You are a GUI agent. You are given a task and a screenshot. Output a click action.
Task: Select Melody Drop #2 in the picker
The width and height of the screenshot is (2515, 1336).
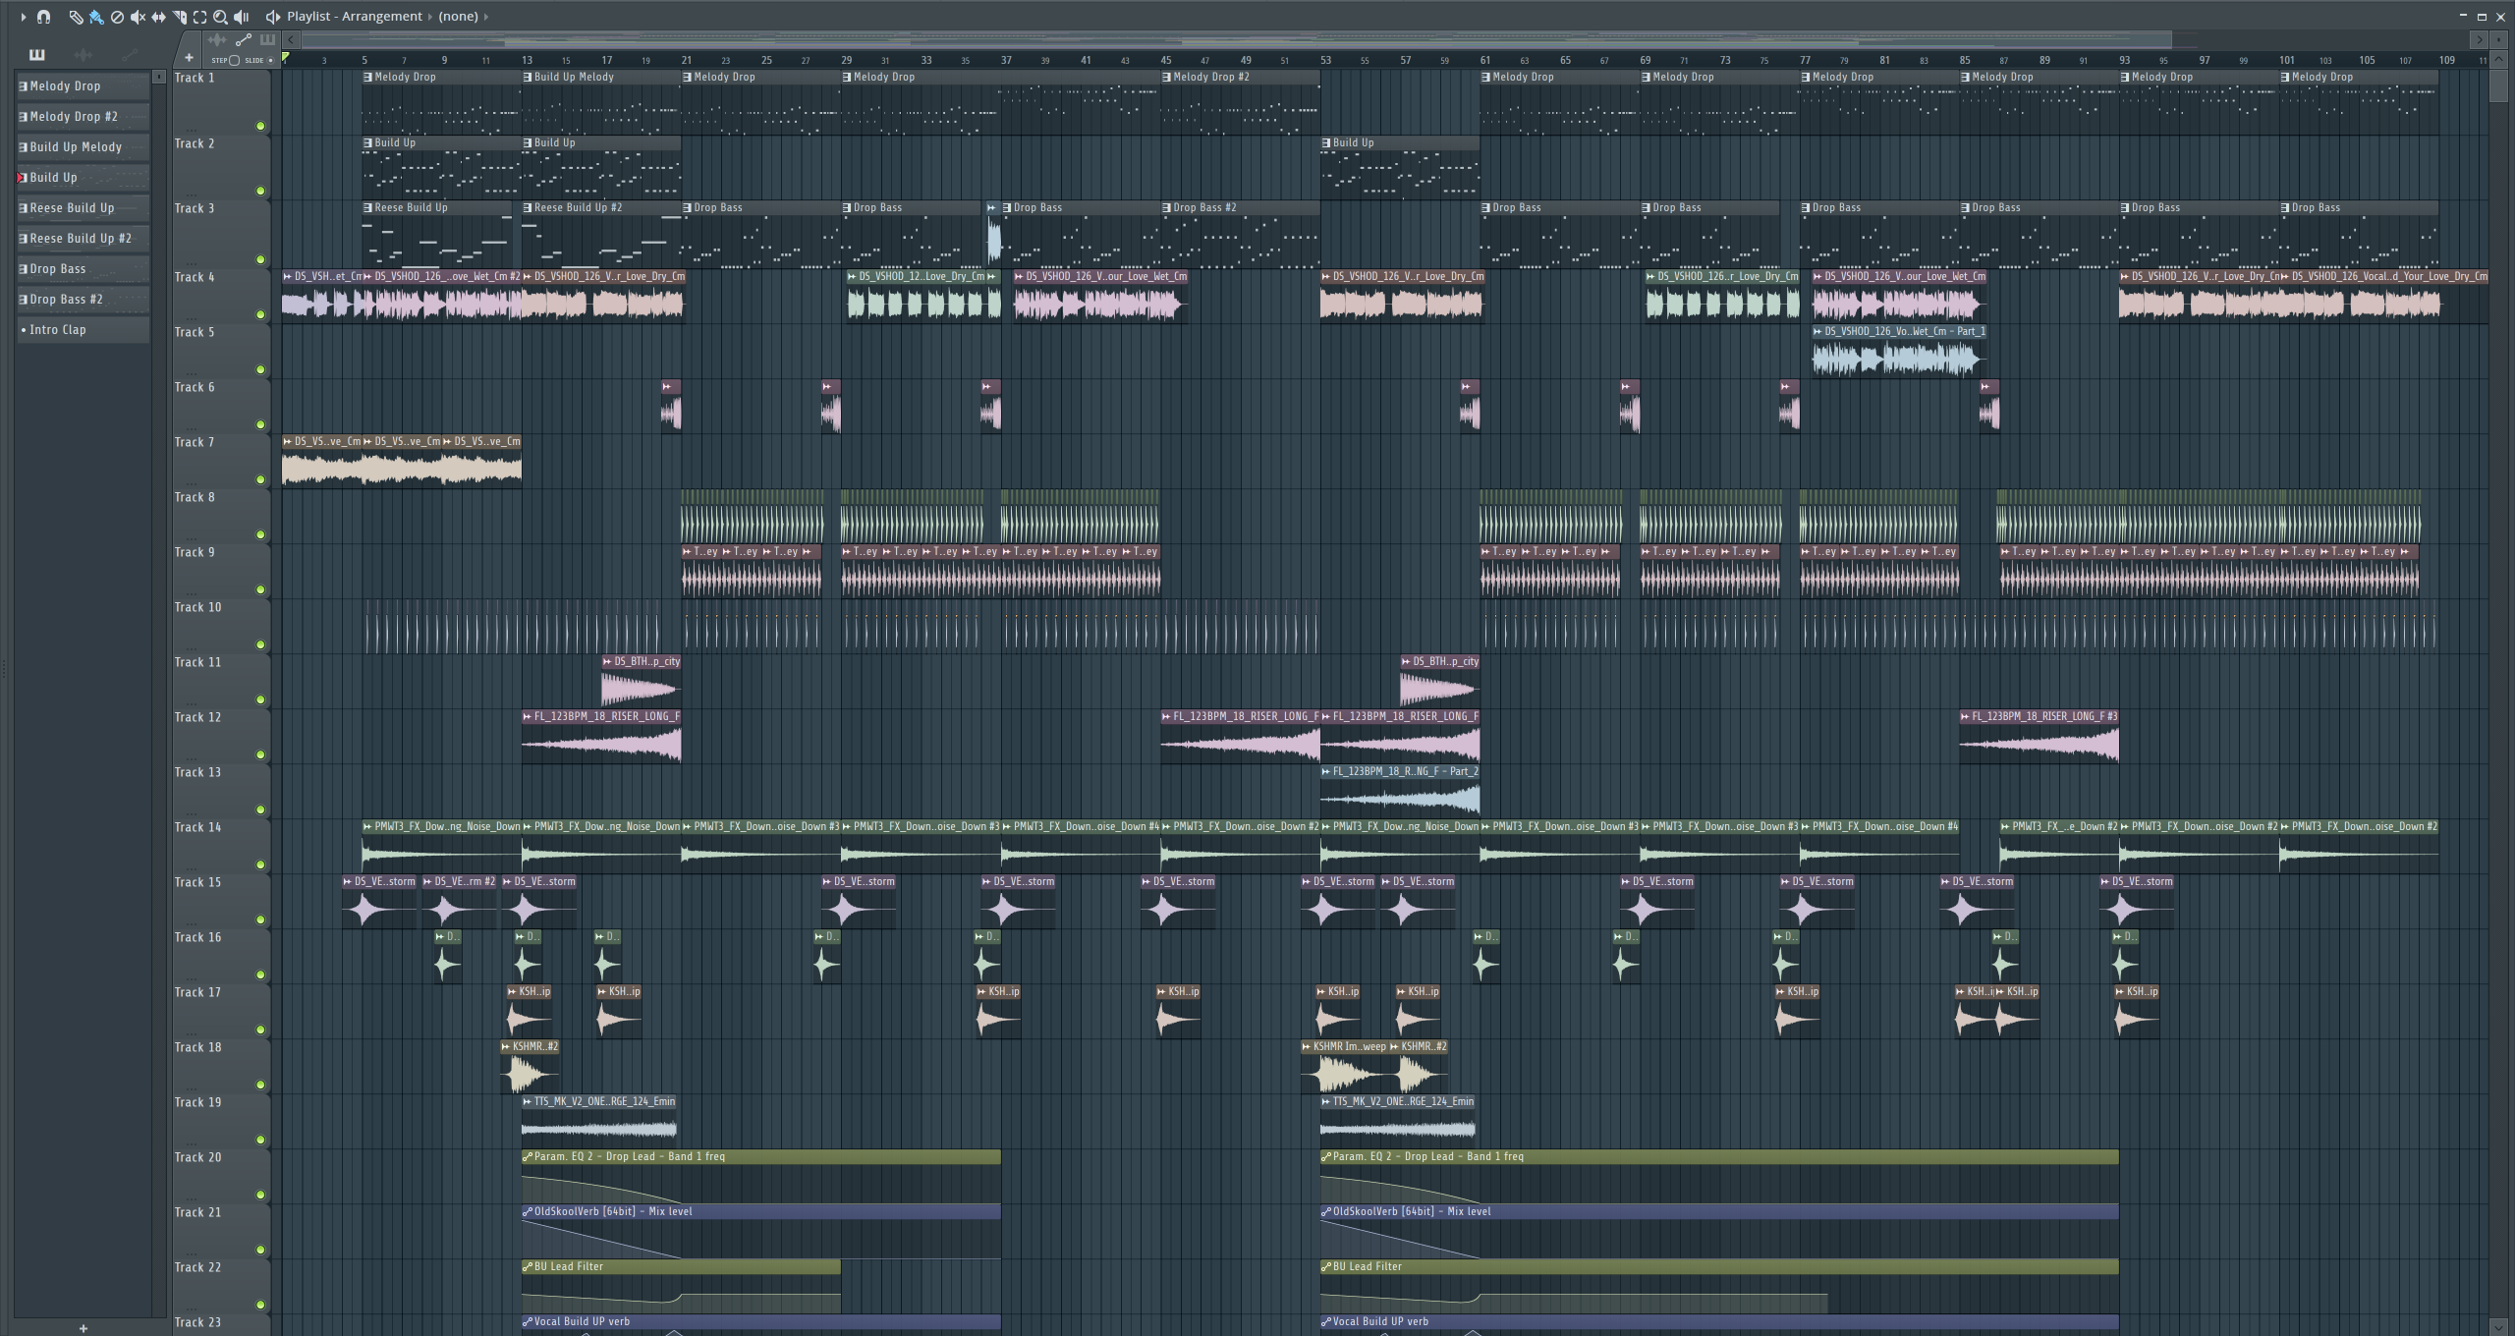point(84,117)
